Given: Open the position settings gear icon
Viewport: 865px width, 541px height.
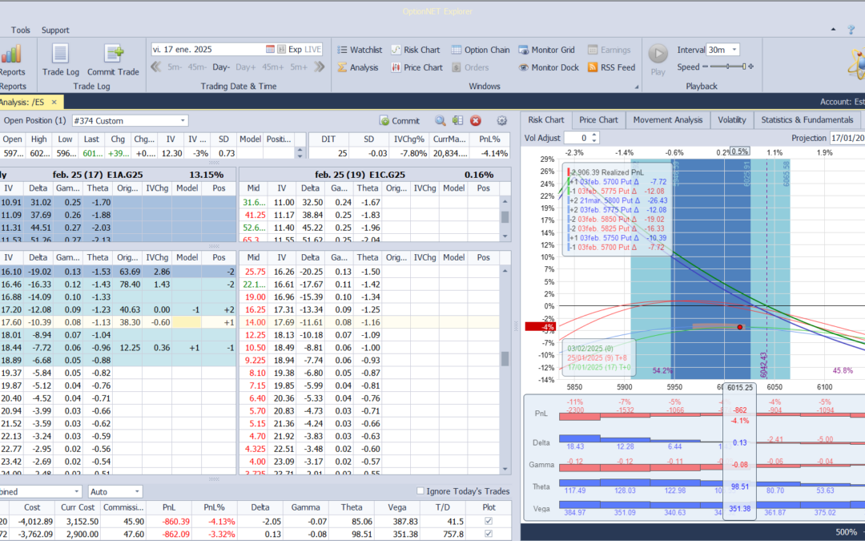Looking at the screenshot, I should click(501, 120).
